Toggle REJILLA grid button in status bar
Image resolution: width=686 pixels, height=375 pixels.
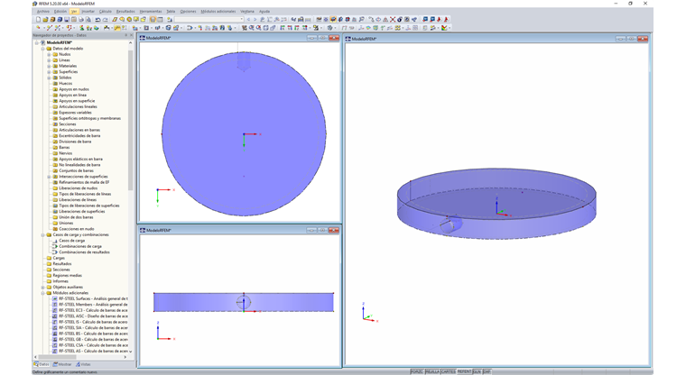pos(432,371)
